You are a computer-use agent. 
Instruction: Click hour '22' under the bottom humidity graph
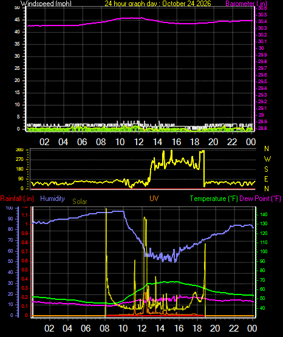[x=234, y=328]
